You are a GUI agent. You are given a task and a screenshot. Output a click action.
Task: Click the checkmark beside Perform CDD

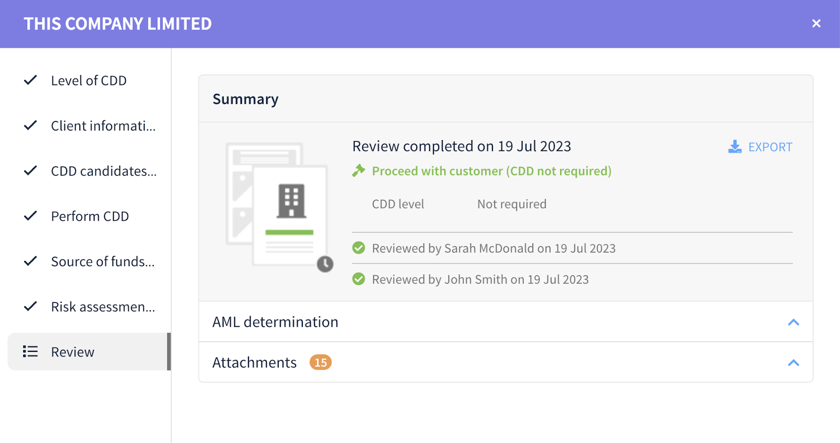click(30, 216)
